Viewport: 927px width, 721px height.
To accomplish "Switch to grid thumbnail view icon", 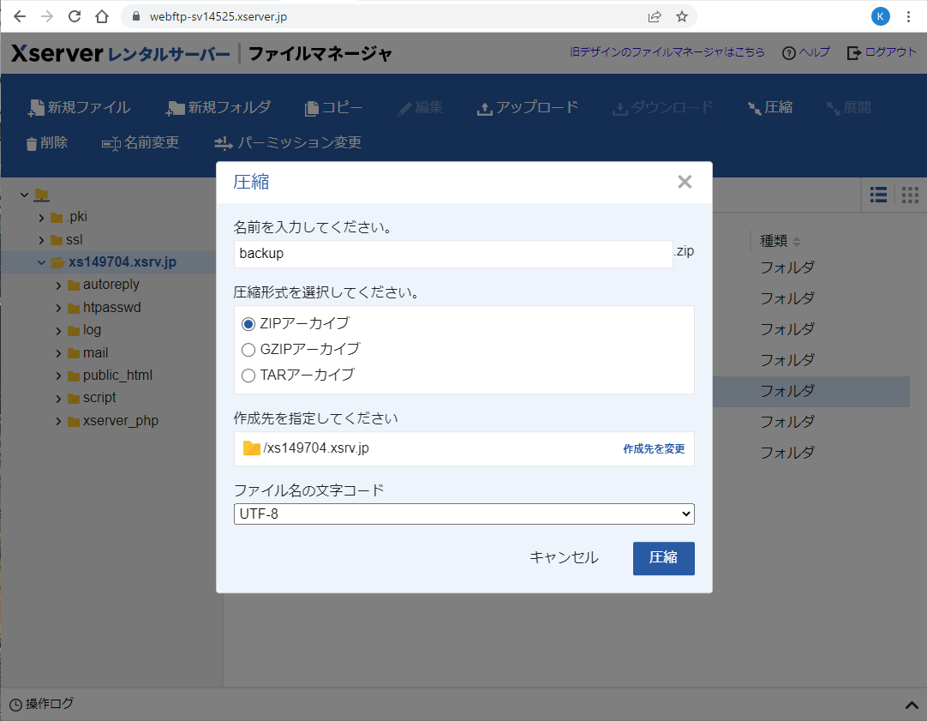I will pos(910,195).
